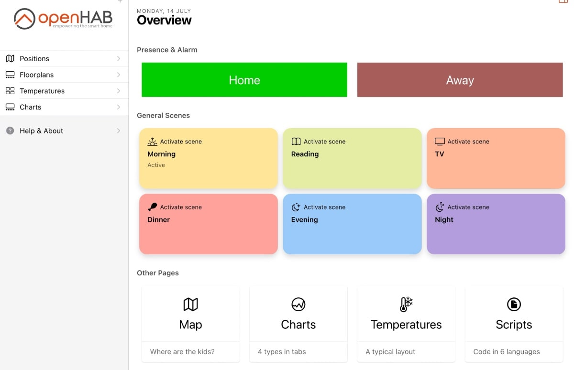Expand the Positions chevron in sidebar

119,58
